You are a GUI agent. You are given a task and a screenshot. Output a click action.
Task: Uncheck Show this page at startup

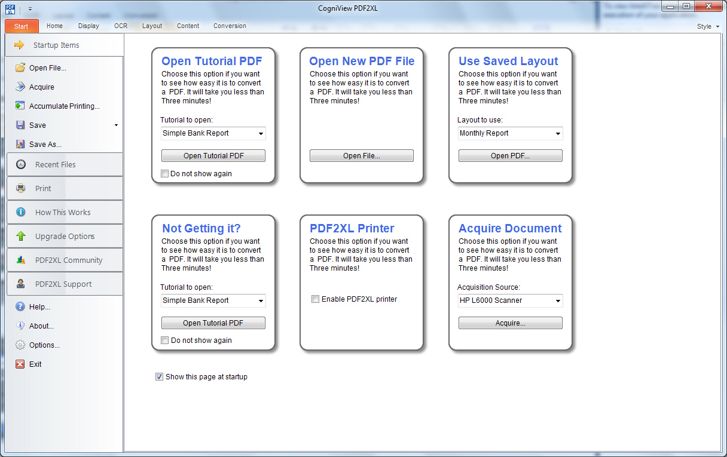pos(159,377)
